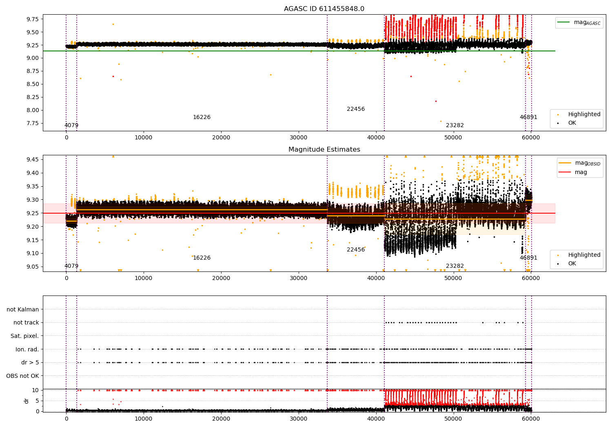Pick obsid label 16226 in Magnitude Estimates plot
Viewport: 612px width, 428px height.
coord(202,258)
